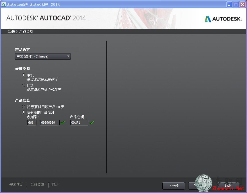This screenshot has width=247, height=193.
Task: Choose the 30-day trial radio option
Action: [x=24, y=107]
